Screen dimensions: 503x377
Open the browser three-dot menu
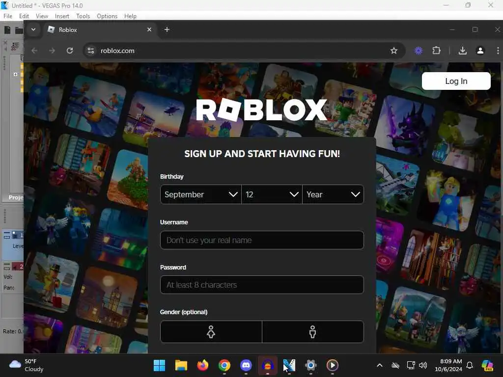[498, 51]
